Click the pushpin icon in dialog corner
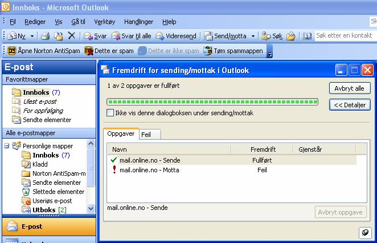Screen dimensions: 377x243 [365, 233]
